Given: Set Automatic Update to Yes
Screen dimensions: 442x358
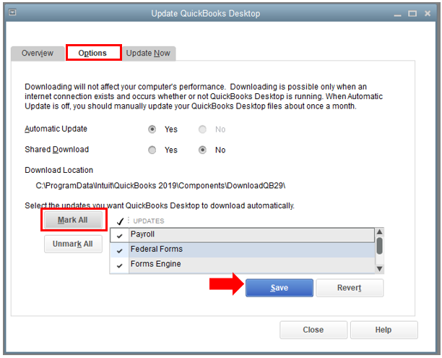Looking at the screenshot, I should click(152, 129).
